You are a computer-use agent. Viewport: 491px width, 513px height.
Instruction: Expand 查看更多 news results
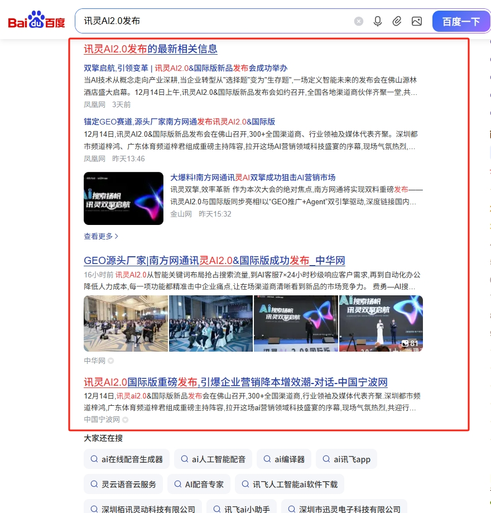(101, 236)
